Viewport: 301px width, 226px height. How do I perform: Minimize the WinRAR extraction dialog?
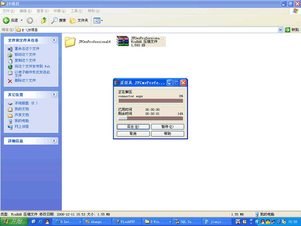[x=170, y=83]
